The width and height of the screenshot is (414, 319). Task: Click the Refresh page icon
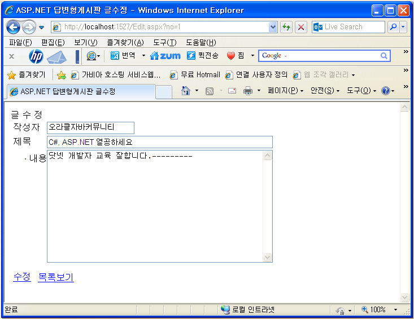(286, 27)
